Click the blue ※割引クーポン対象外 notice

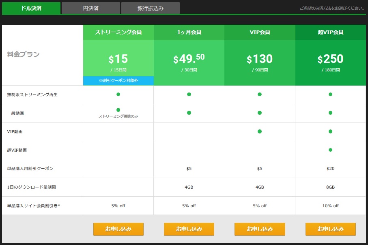coord(118,81)
